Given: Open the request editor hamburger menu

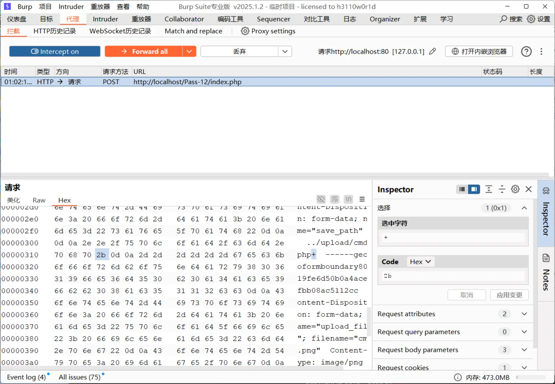Looking at the screenshot, I should (362, 199).
